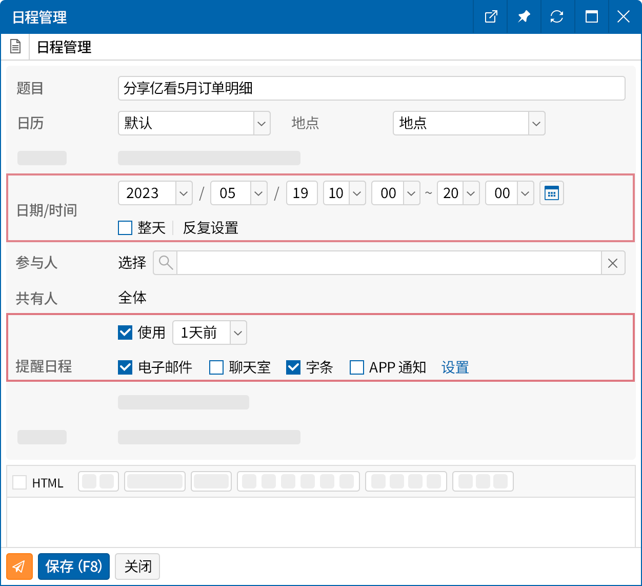Open the year 2023 dropdown

[x=183, y=193]
